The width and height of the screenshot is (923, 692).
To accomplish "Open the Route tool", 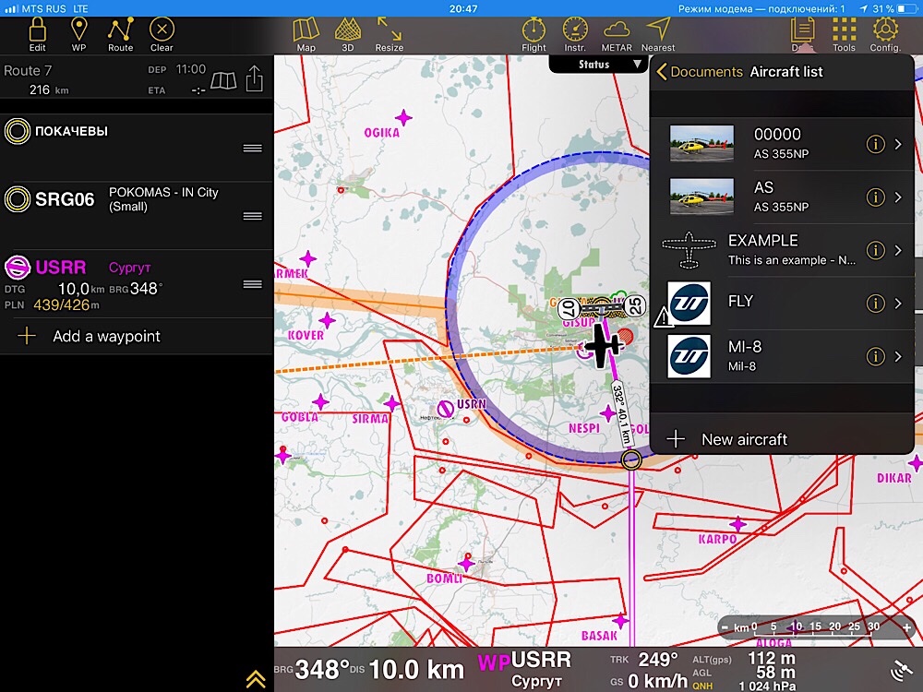I will click(120, 34).
